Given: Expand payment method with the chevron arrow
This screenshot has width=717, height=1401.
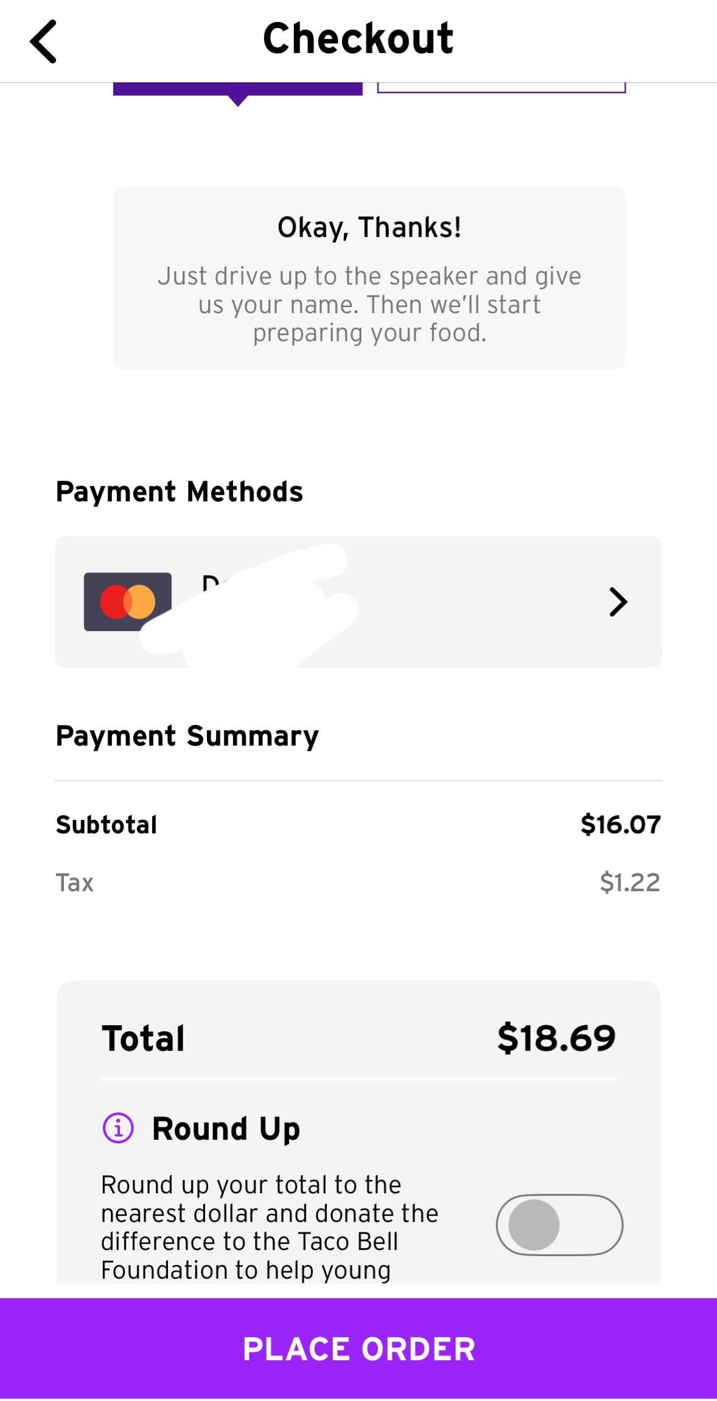Looking at the screenshot, I should click(618, 602).
